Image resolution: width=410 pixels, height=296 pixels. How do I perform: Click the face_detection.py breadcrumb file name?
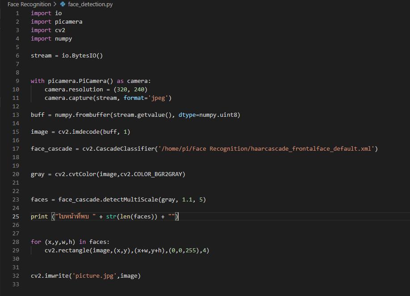click(x=90, y=4)
